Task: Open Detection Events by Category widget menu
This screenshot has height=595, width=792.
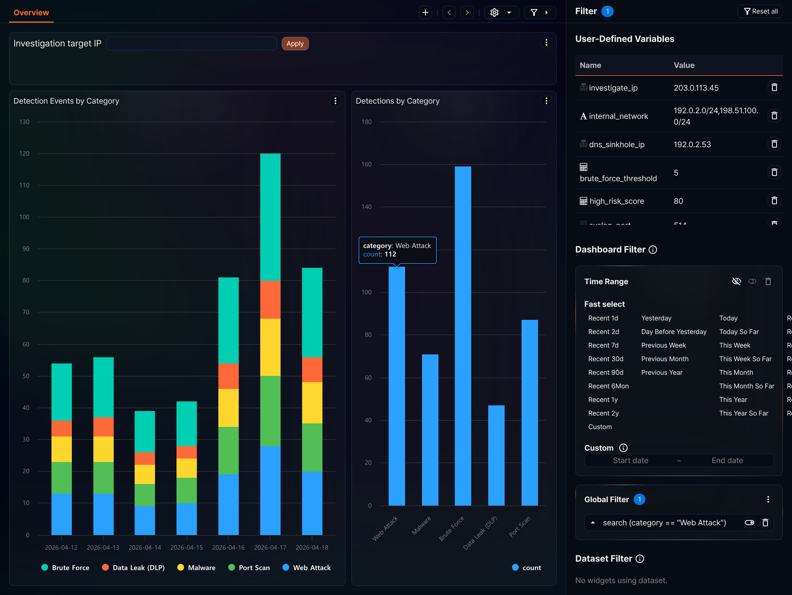Action: (x=335, y=101)
